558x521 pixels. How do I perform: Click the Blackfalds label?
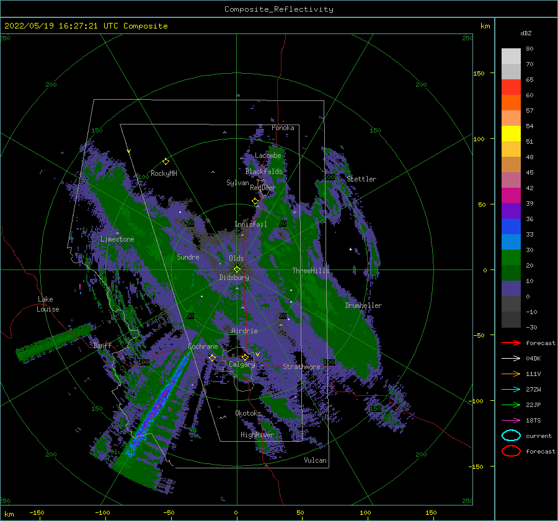coord(263,172)
